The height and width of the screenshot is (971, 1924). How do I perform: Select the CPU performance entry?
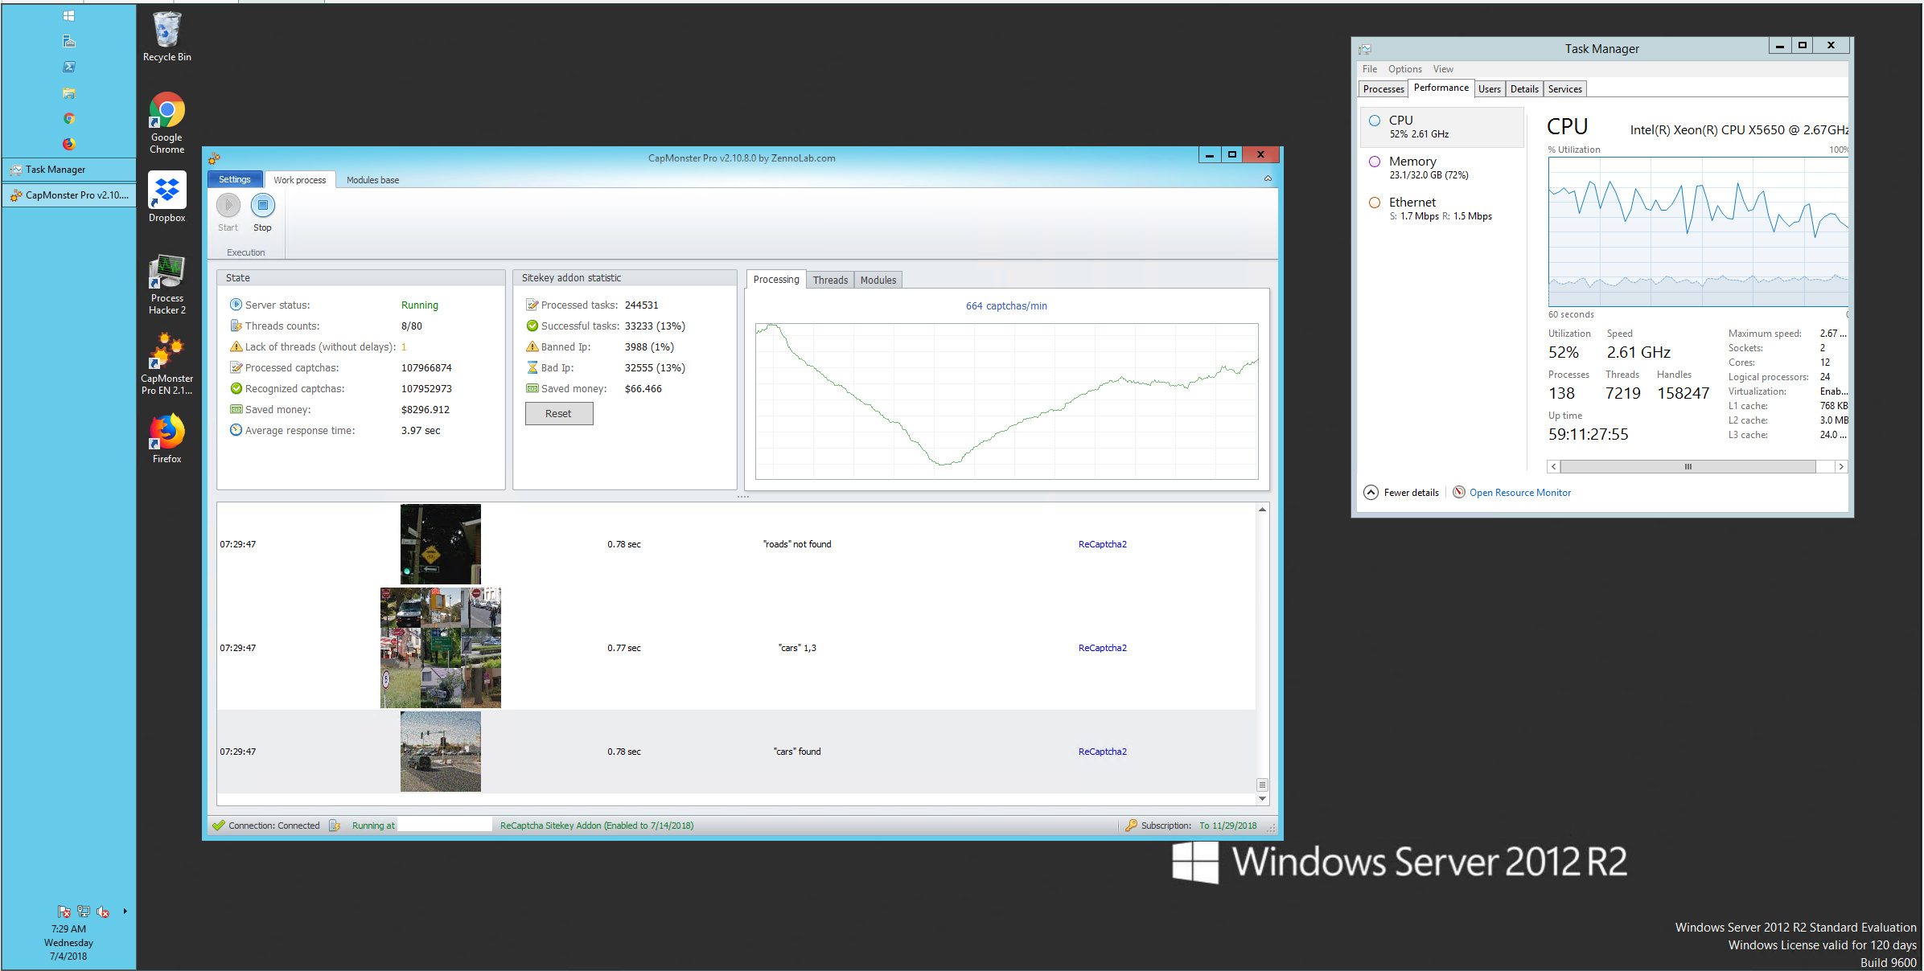[x=1441, y=127]
